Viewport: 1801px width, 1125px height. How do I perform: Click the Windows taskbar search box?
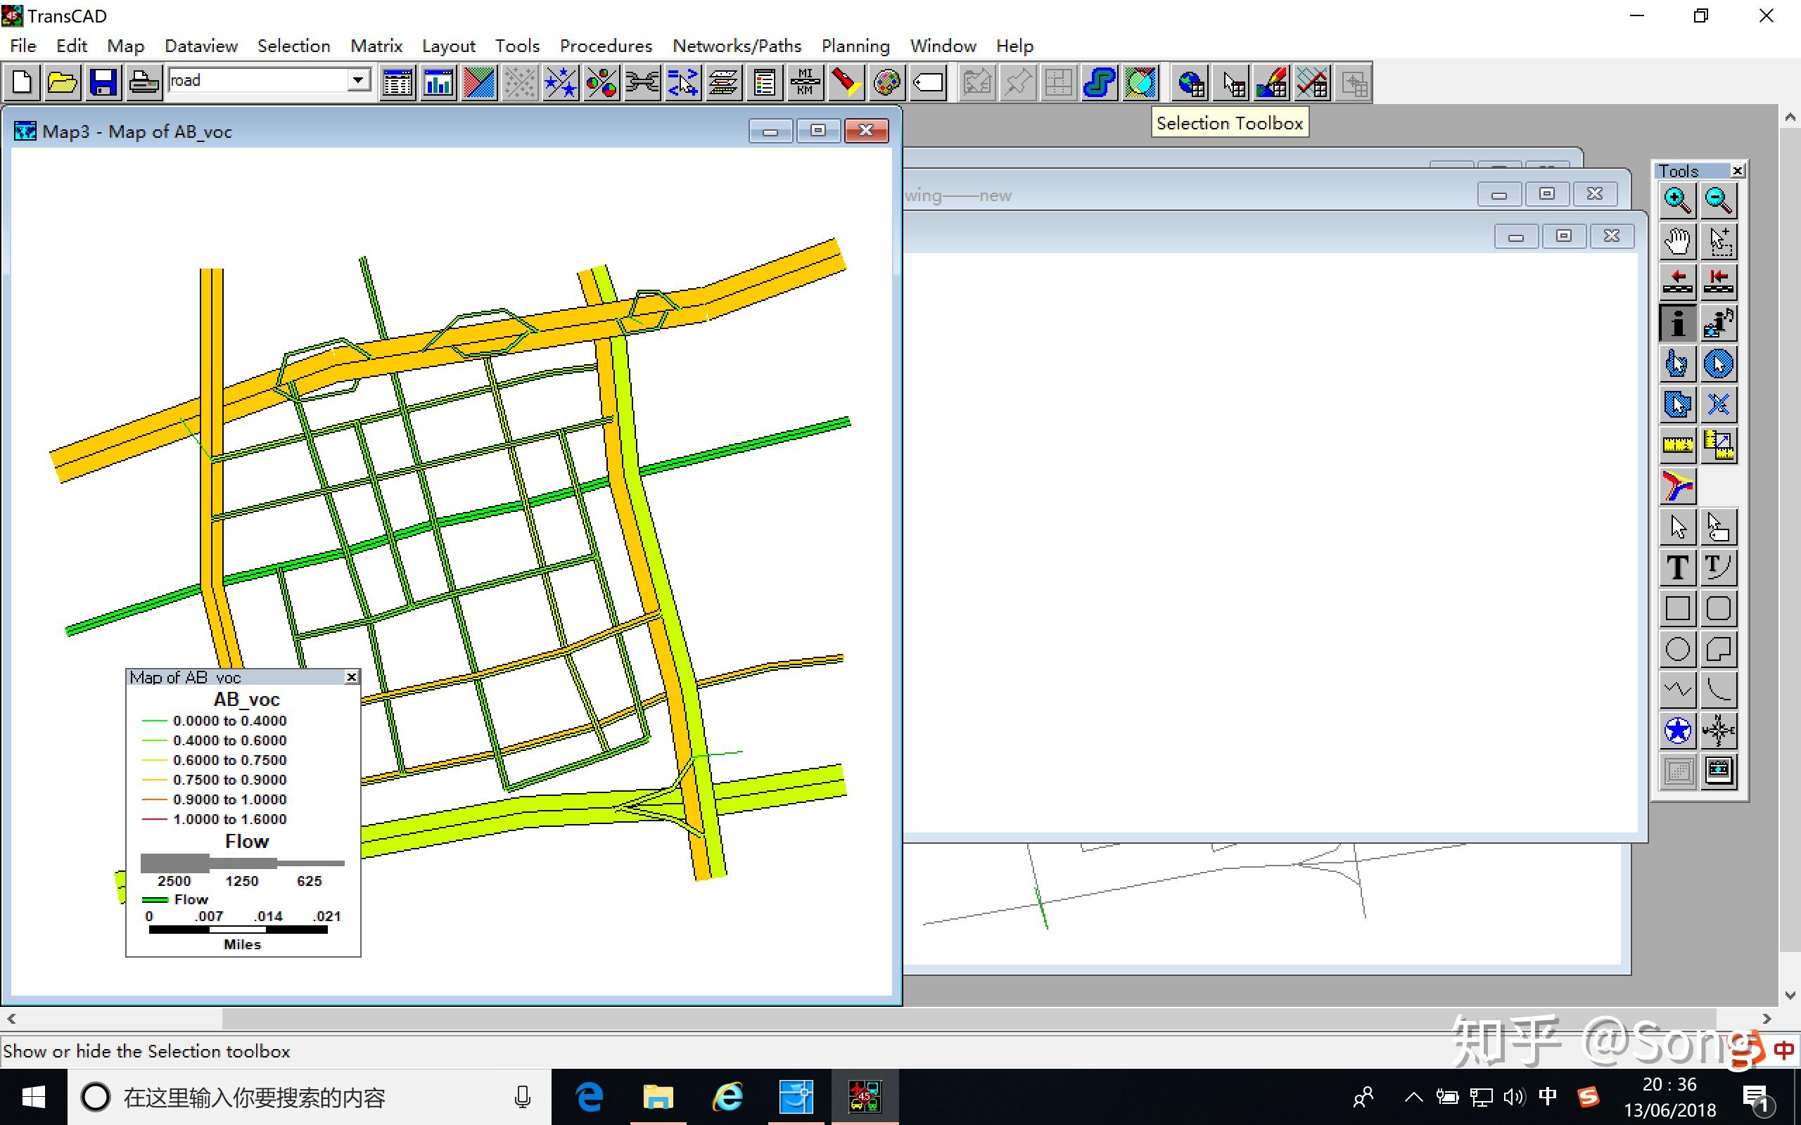[x=298, y=1097]
